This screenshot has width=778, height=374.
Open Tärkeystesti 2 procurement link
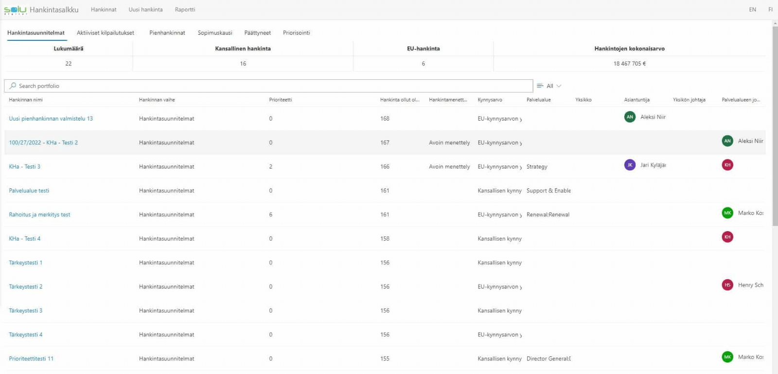(26, 286)
